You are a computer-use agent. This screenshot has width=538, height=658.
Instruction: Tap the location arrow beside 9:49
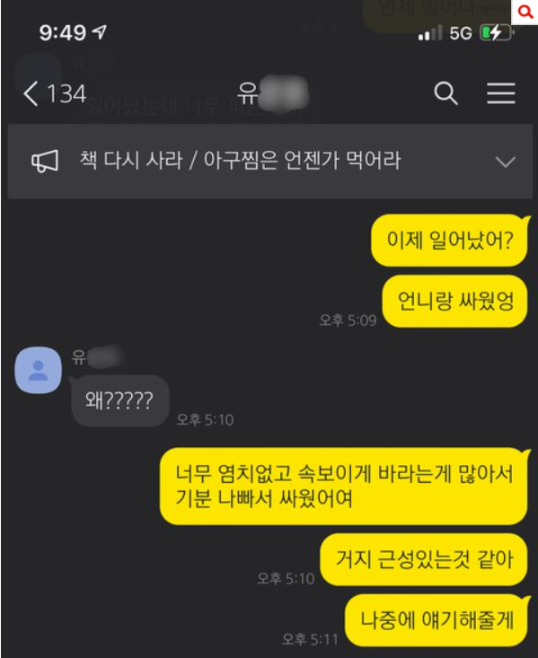100,32
